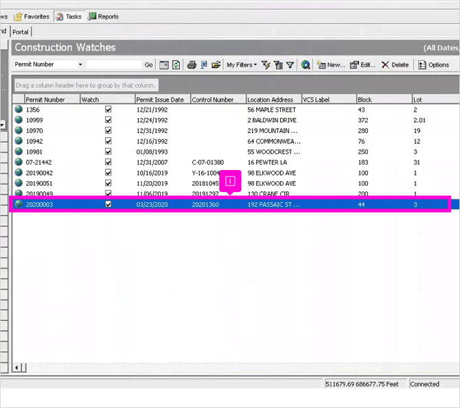Sort by VCS Label column header
This screenshot has height=408, width=460.
(329, 99)
